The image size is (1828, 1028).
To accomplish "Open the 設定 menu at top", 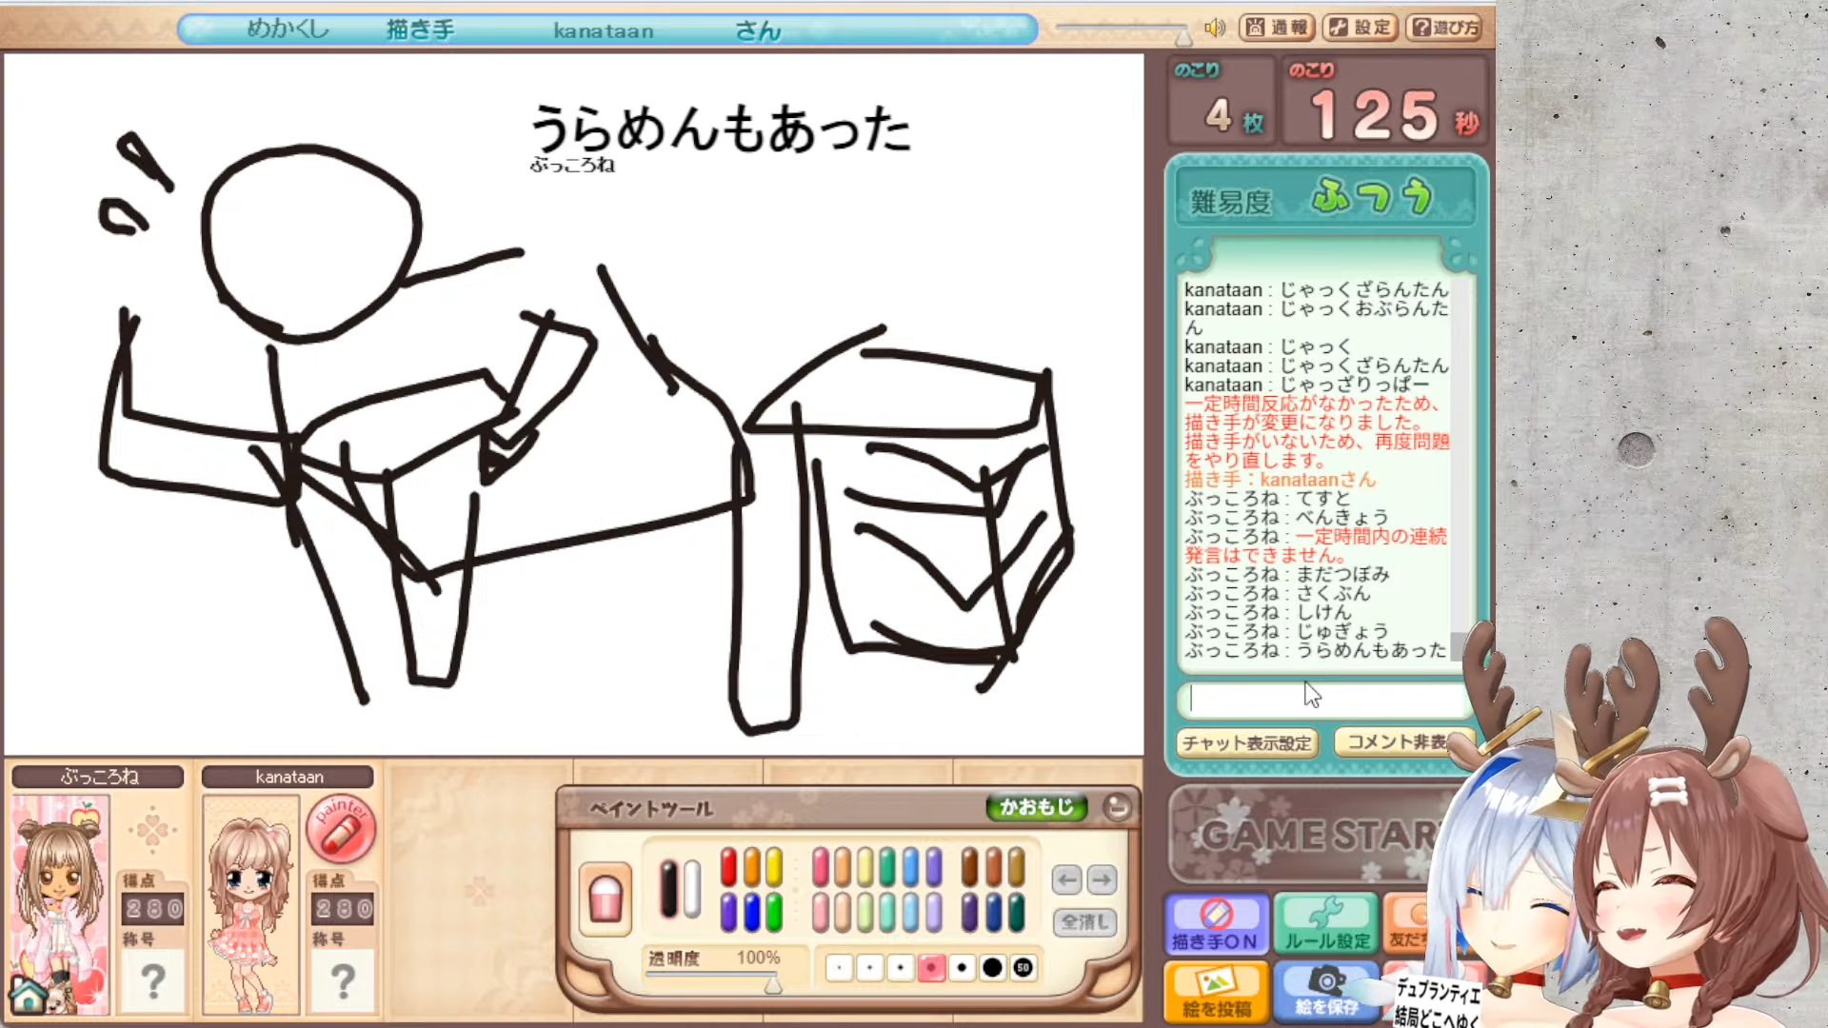I will tap(1361, 28).
